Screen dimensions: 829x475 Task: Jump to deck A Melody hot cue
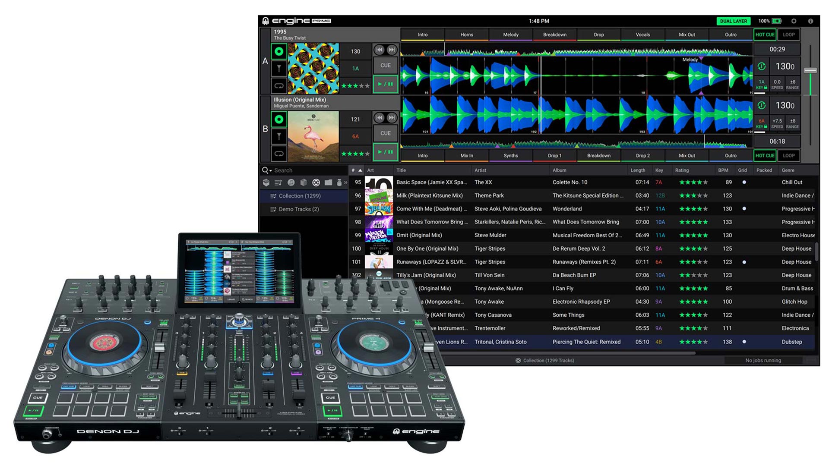(x=511, y=35)
